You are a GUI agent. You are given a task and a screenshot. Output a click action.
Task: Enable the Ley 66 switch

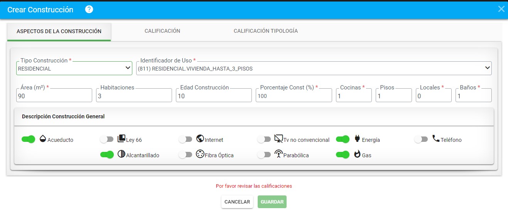coord(107,139)
